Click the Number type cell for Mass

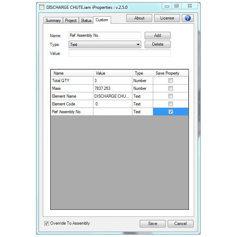[143, 88]
